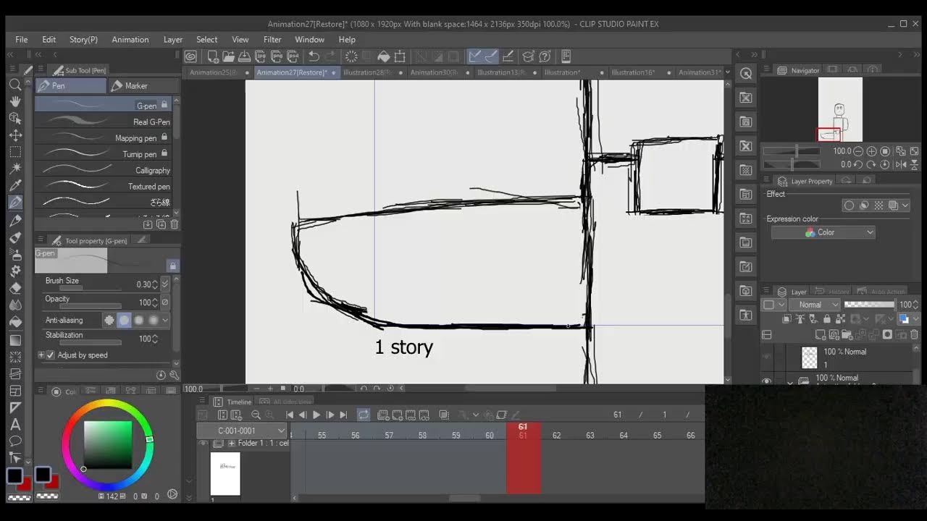The width and height of the screenshot is (927, 521).
Task: Select the no anti-aliasing option
Action: [x=109, y=320]
